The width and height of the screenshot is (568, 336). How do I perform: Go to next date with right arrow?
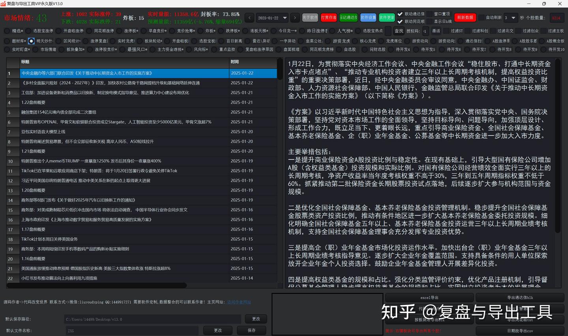point(295,18)
